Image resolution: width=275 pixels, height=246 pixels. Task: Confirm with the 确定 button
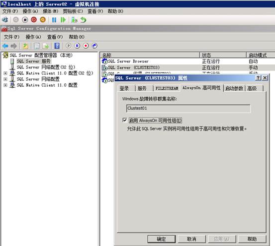coord(161,239)
